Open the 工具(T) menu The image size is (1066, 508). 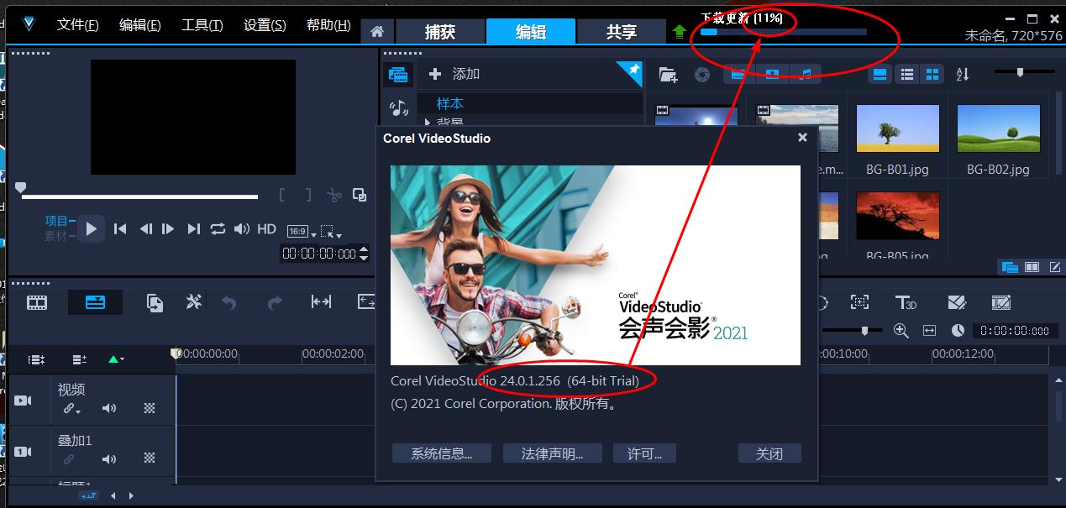click(x=202, y=25)
